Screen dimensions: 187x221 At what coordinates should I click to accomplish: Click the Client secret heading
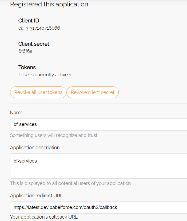(x=34, y=44)
